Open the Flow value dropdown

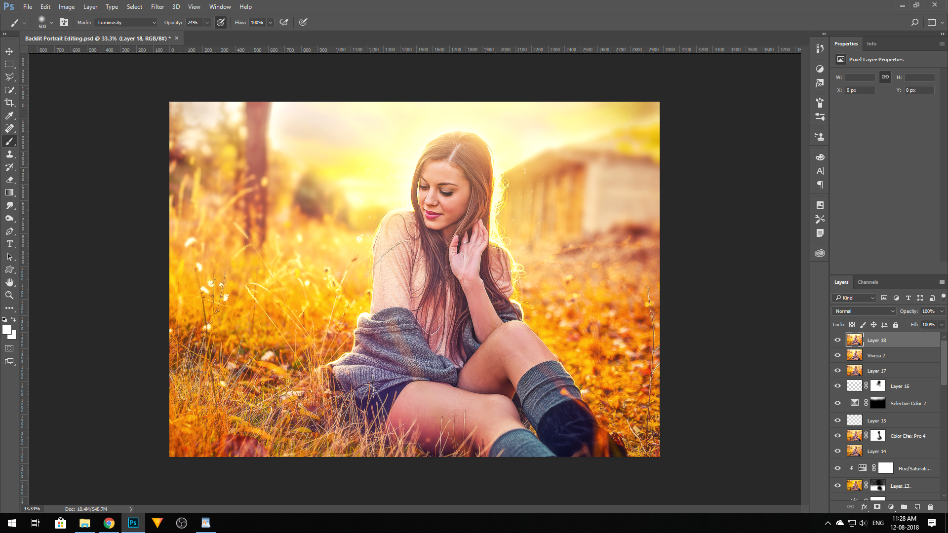pos(270,22)
